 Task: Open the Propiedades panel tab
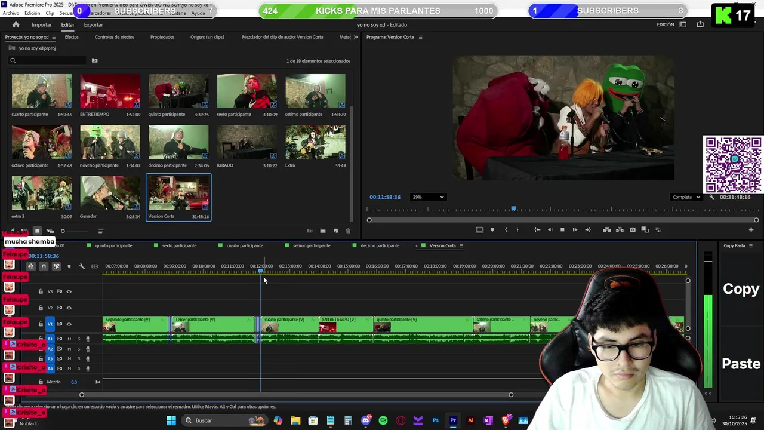click(162, 37)
